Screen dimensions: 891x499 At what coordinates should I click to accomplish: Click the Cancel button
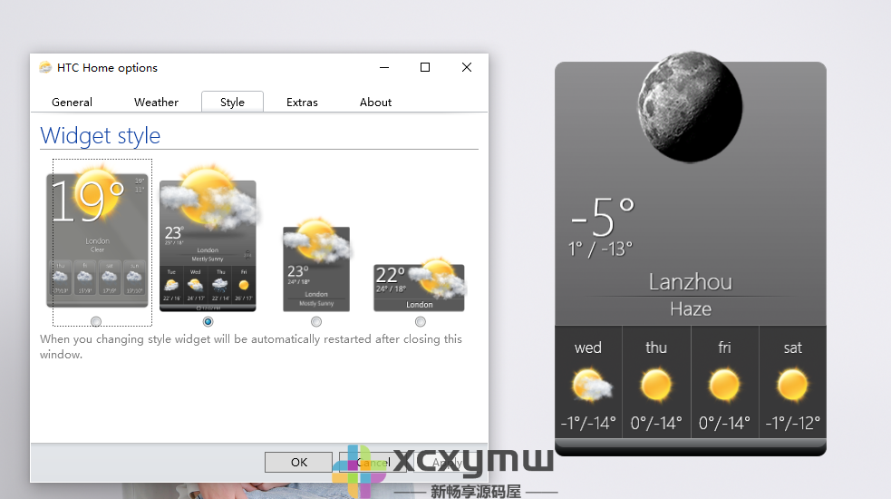[x=373, y=462]
